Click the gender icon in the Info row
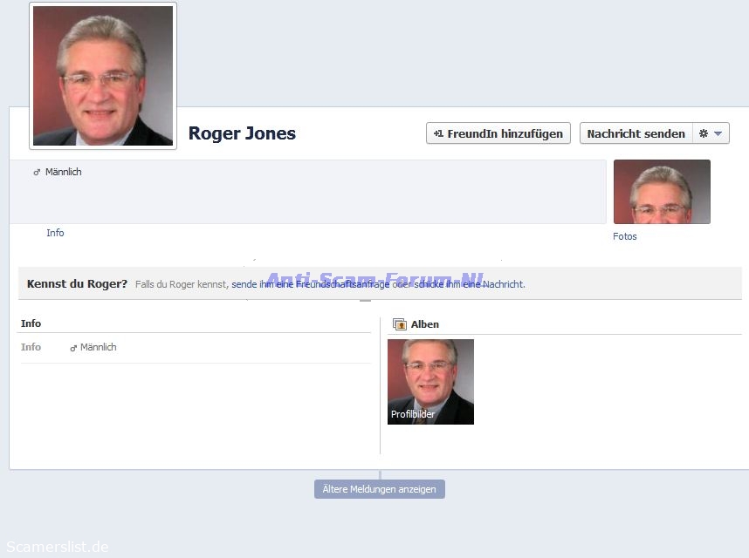 click(x=73, y=348)
